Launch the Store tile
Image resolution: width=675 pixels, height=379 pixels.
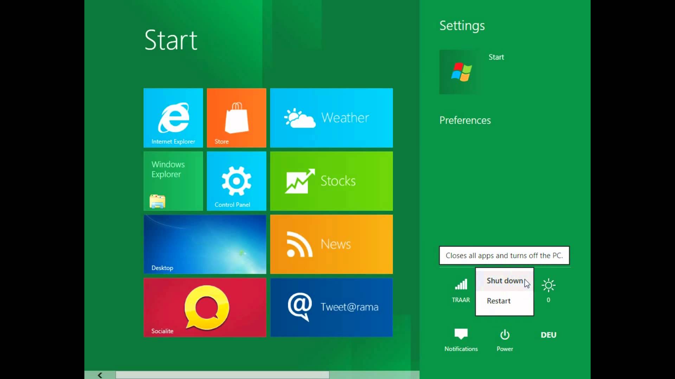[236, 118]
